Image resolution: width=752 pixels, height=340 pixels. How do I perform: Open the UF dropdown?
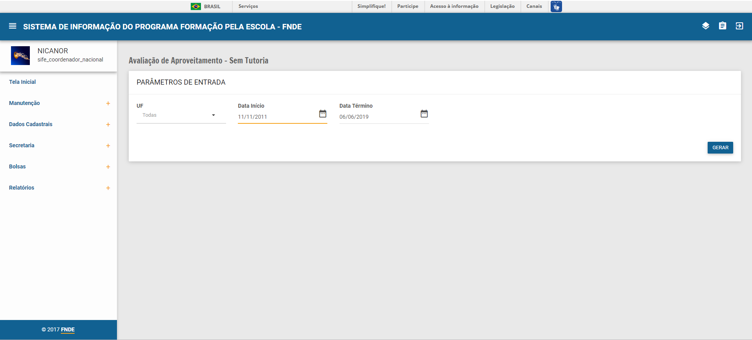[x=181, y=115]
